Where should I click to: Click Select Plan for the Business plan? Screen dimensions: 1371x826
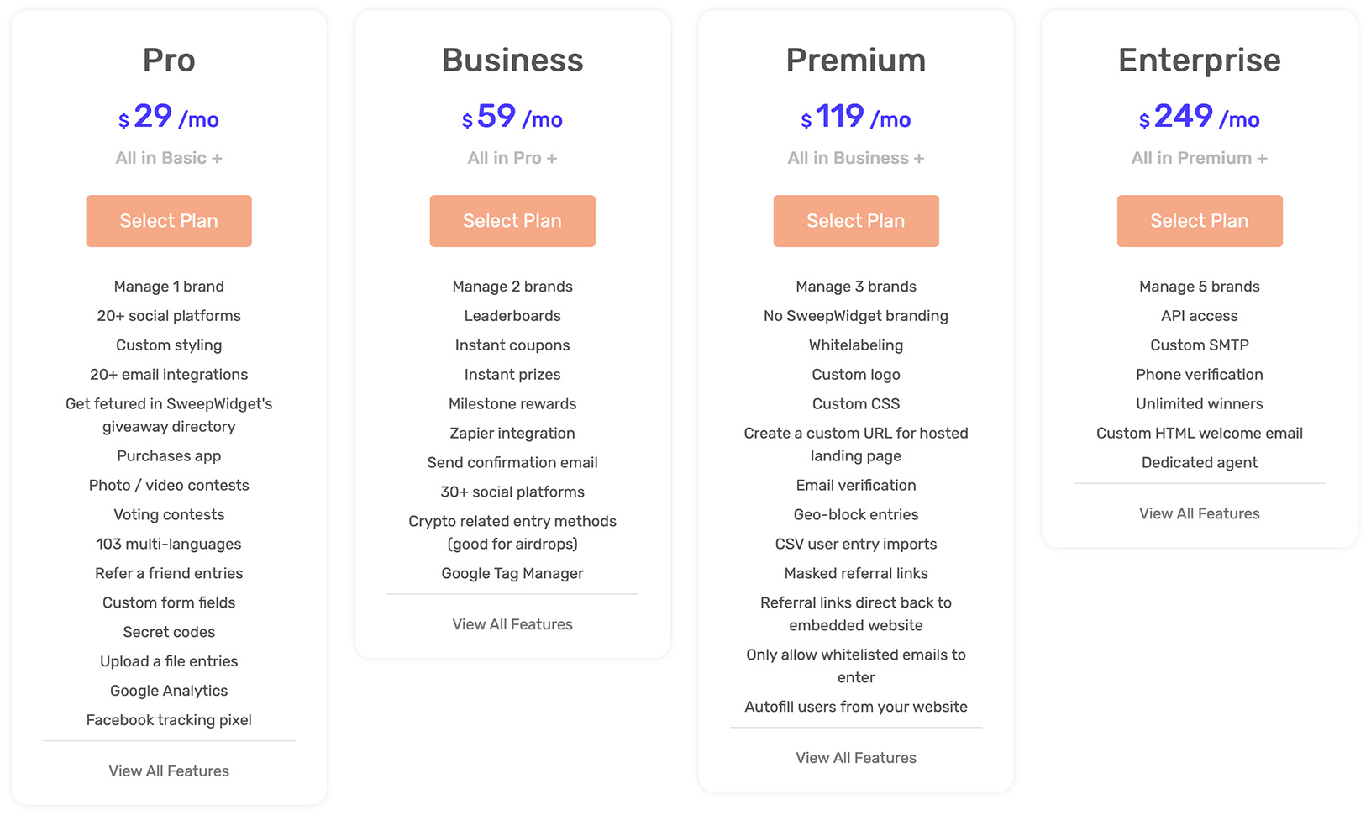[x=512, y=220]
